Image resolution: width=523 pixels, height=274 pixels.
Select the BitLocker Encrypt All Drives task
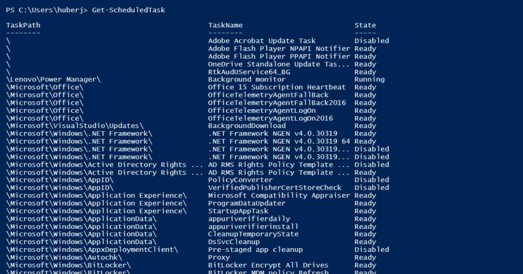[x=268, y=265]
